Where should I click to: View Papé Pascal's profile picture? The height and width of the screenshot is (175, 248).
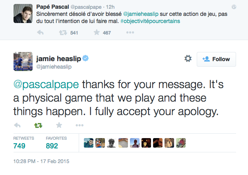23,13
